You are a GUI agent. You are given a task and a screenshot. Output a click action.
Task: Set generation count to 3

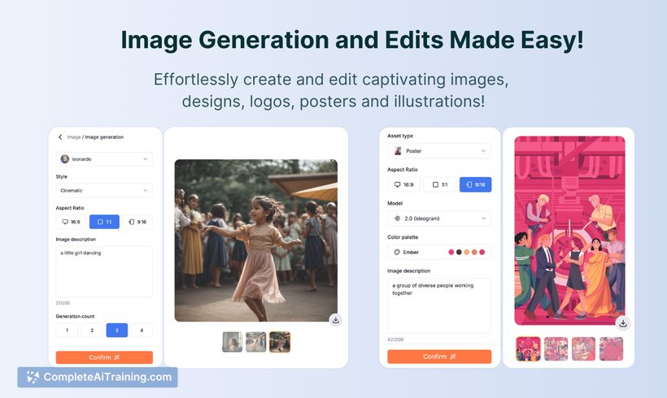point(117,330)
